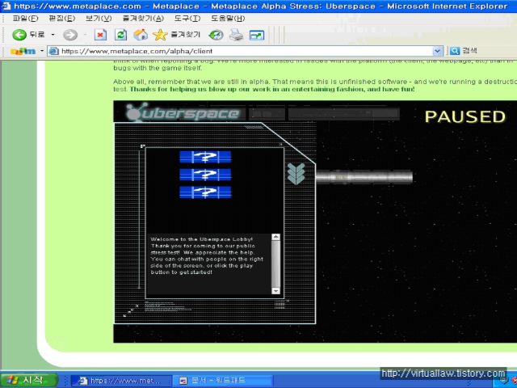Viewport: 517px width, 388px height.
Task: Click the diagonal resize arrows icon in lobby panel
Action: coord(131,310)
